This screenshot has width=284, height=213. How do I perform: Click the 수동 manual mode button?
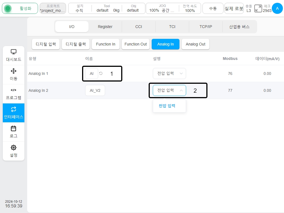click(213, 8)
